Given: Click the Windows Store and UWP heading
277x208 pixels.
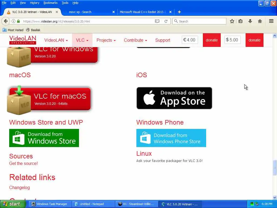Looking at the screenshot, I should coord(46,122).
